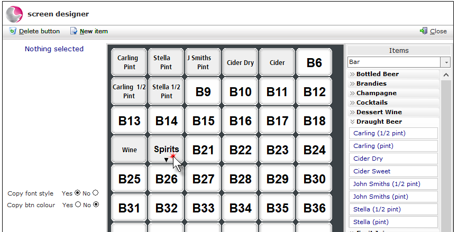This screenshot has height=232, width=458.
Task: Set Copy font style to No
Action: pos(96,192)
